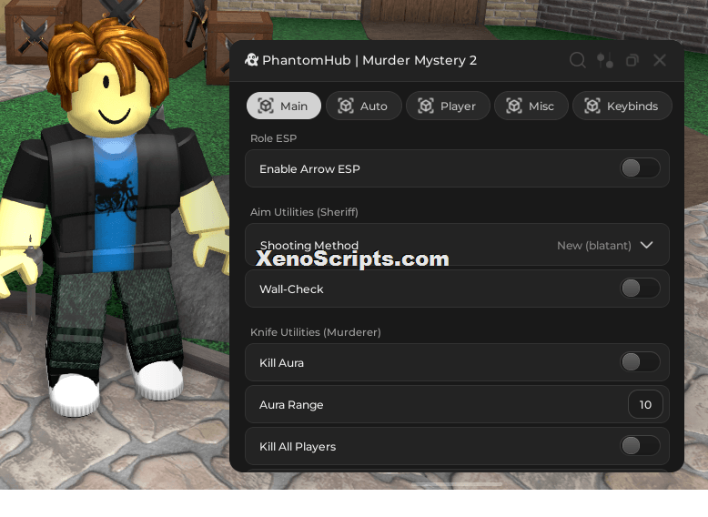Screen dimensions: 708x517
Task: Click the cube icon on Main tab
Action: click(x=266, y=106)
